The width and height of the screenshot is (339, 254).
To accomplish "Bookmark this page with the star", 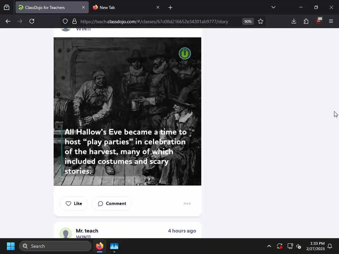I will [261, 21].
